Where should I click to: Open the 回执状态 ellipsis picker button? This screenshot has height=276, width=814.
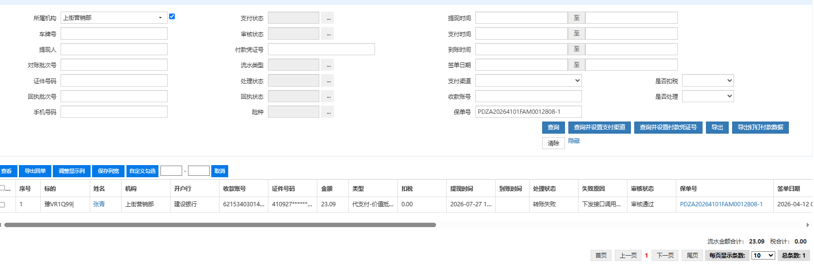(x=329, y=96)
